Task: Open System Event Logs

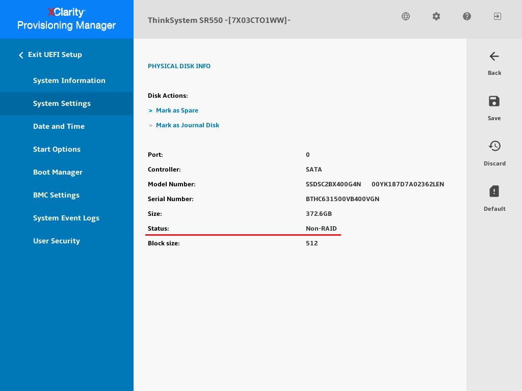Action: [x=66, y=218]
